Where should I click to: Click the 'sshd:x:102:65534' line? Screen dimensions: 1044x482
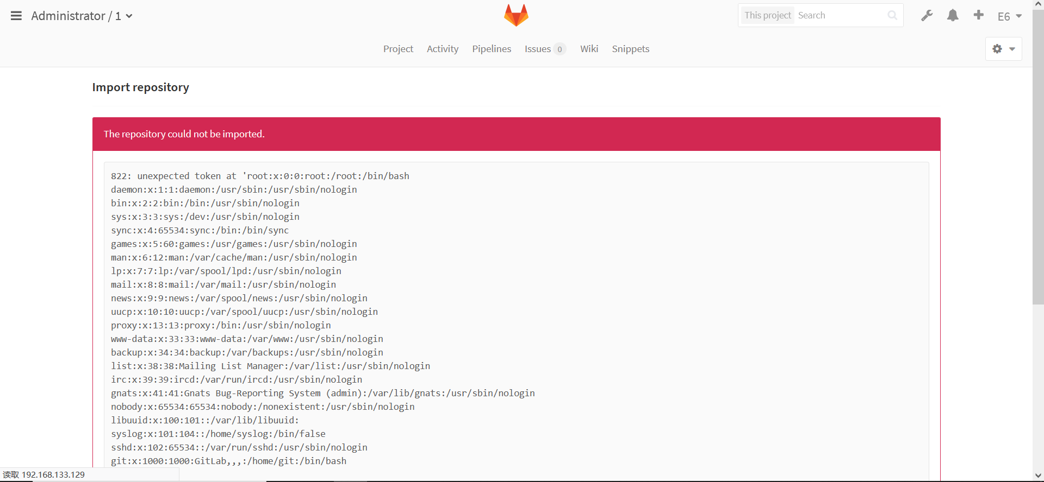tap(239, 447)
